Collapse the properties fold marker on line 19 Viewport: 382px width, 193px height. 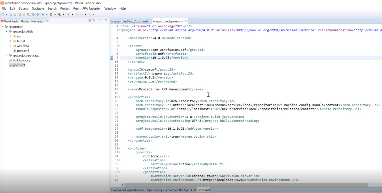point(119,97)
